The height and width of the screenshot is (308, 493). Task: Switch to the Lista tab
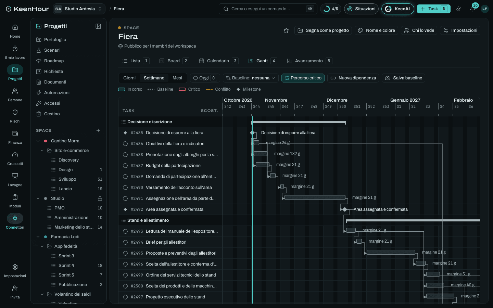[136, 61]
